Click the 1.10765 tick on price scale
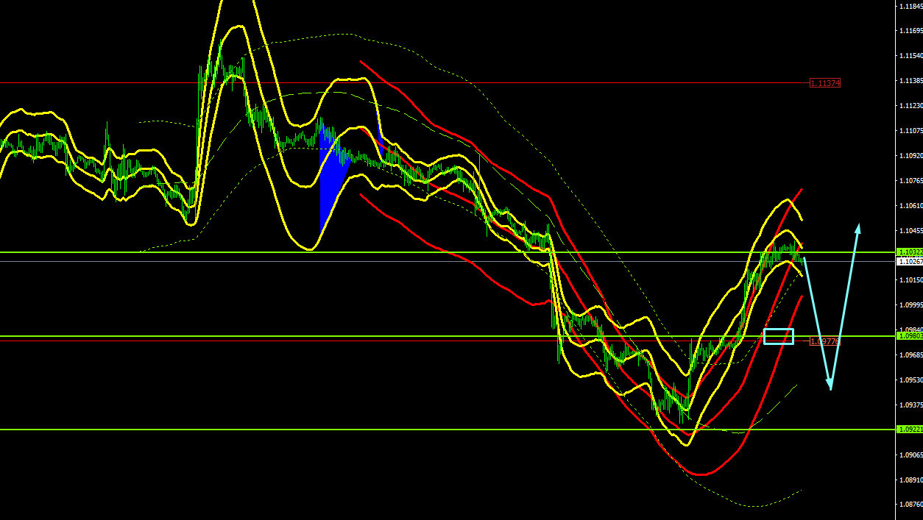923x520 pixels. click(x=910, y=181)
